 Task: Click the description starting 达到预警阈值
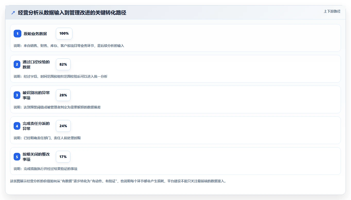[x=57, y=107]
